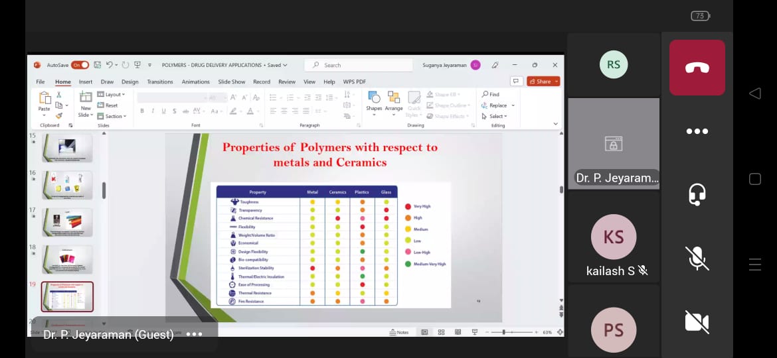Switch to the Transitions tab

point(160,82)
